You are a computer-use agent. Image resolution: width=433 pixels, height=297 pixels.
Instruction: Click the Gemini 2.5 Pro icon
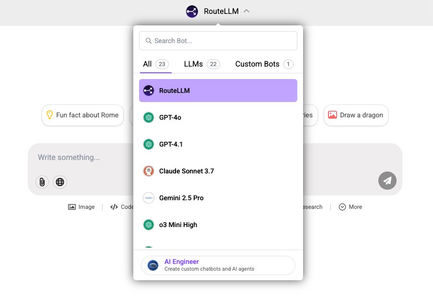click(149, 198)
